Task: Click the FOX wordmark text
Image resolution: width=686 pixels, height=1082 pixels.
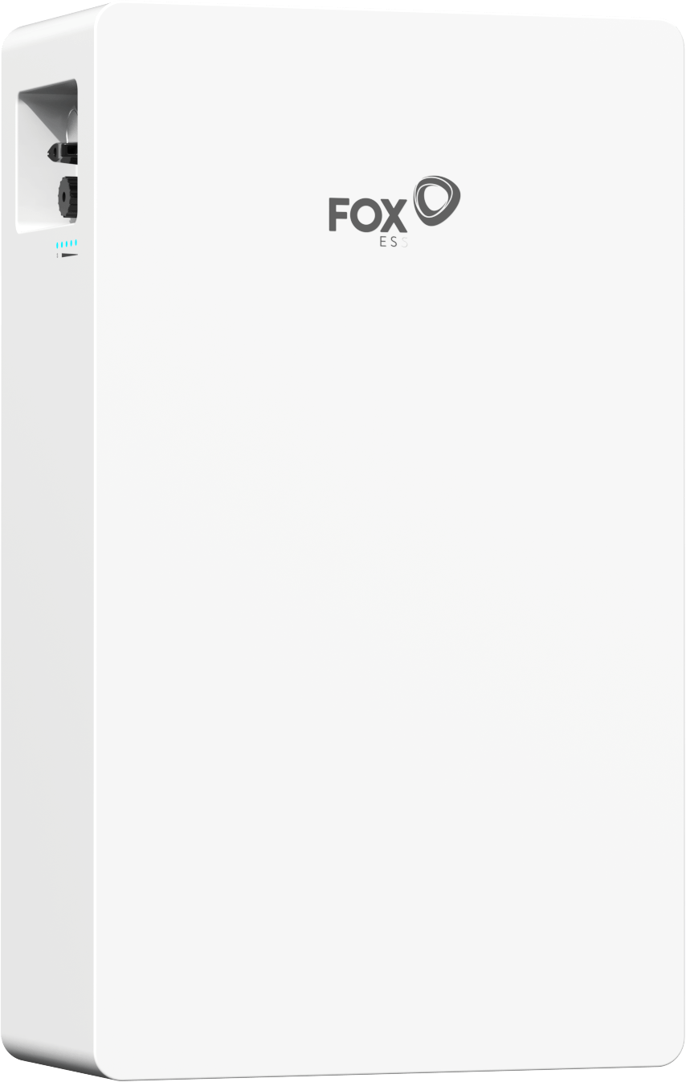Action: point(368,214)
